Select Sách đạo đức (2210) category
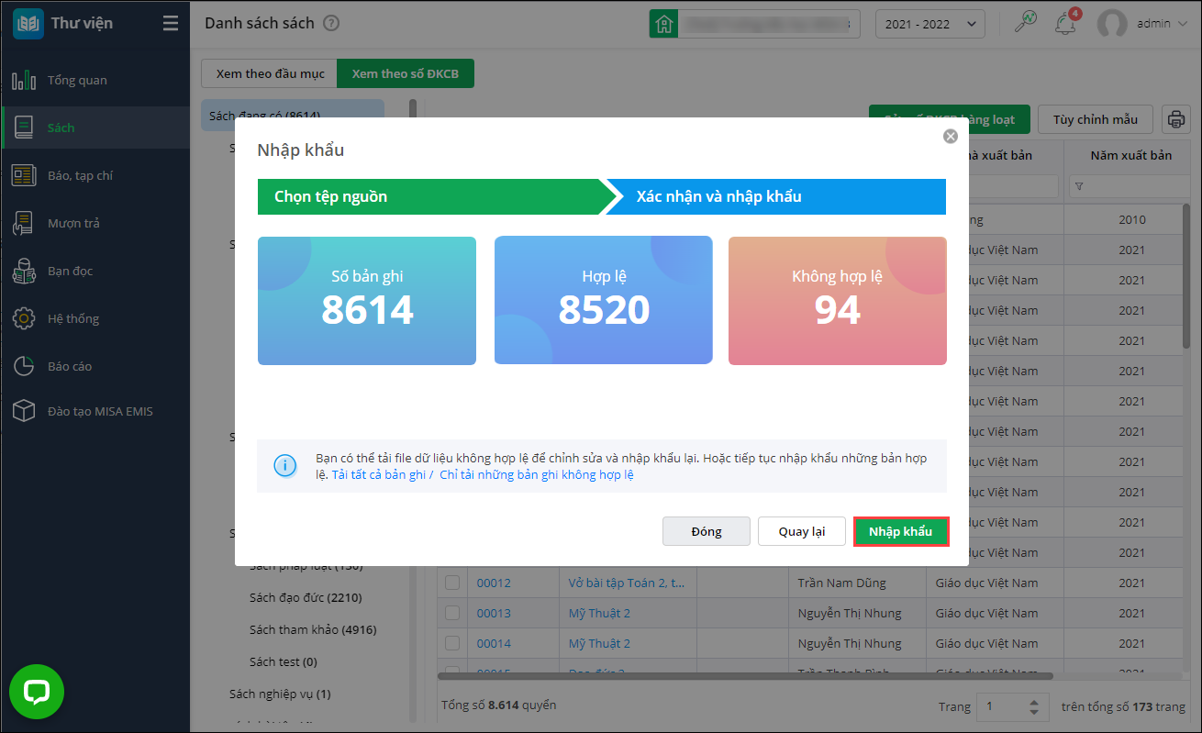1202x733 pixels. (x=306, y=598)
